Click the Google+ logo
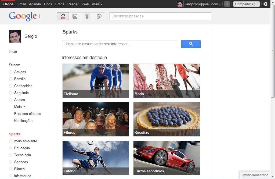Image resolution: width=275 pixels, height=179 pixels. (x=25, y=16)
